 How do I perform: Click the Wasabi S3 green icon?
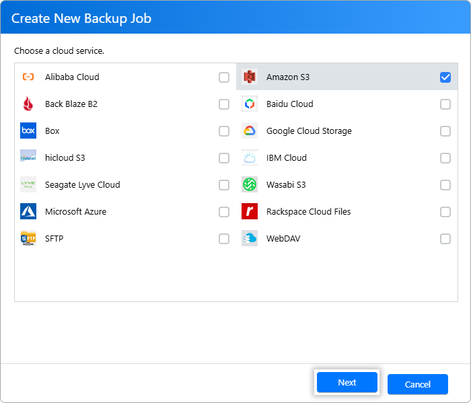250,184
